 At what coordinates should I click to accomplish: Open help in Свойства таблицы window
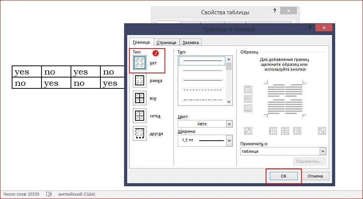coord(275,11)
